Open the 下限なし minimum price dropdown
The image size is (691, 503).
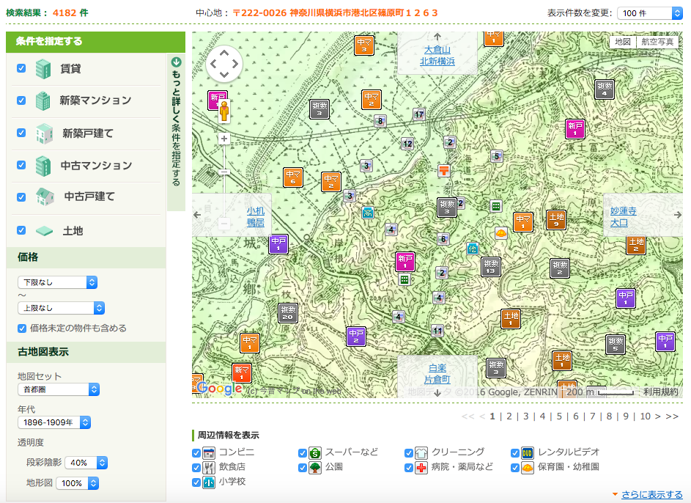pyautogui.click(x=57, y=282)
